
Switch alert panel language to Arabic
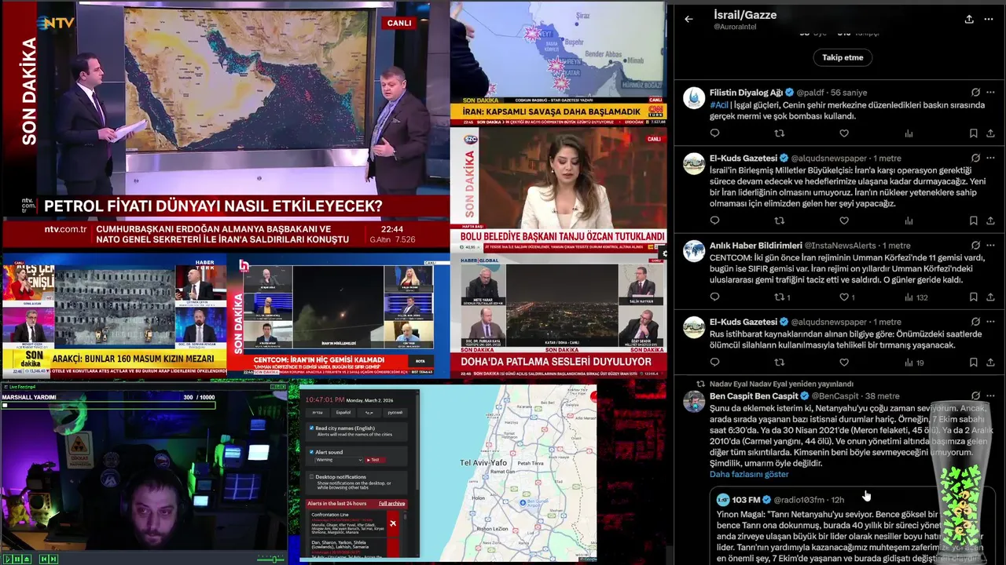tap(369, 412)
